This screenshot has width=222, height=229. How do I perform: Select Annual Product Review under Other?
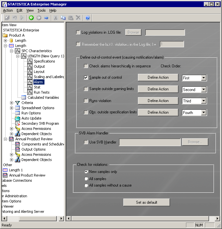point(27,175)
